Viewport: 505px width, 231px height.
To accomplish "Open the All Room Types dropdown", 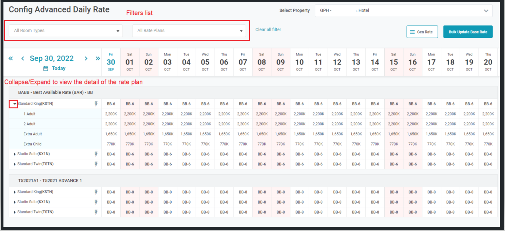I will click(66, 31).
